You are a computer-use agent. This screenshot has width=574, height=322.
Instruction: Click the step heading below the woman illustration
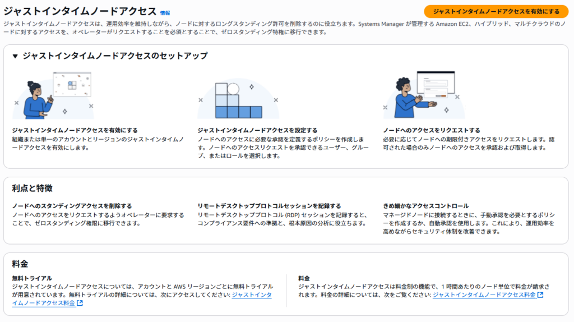tap(75, 130)
